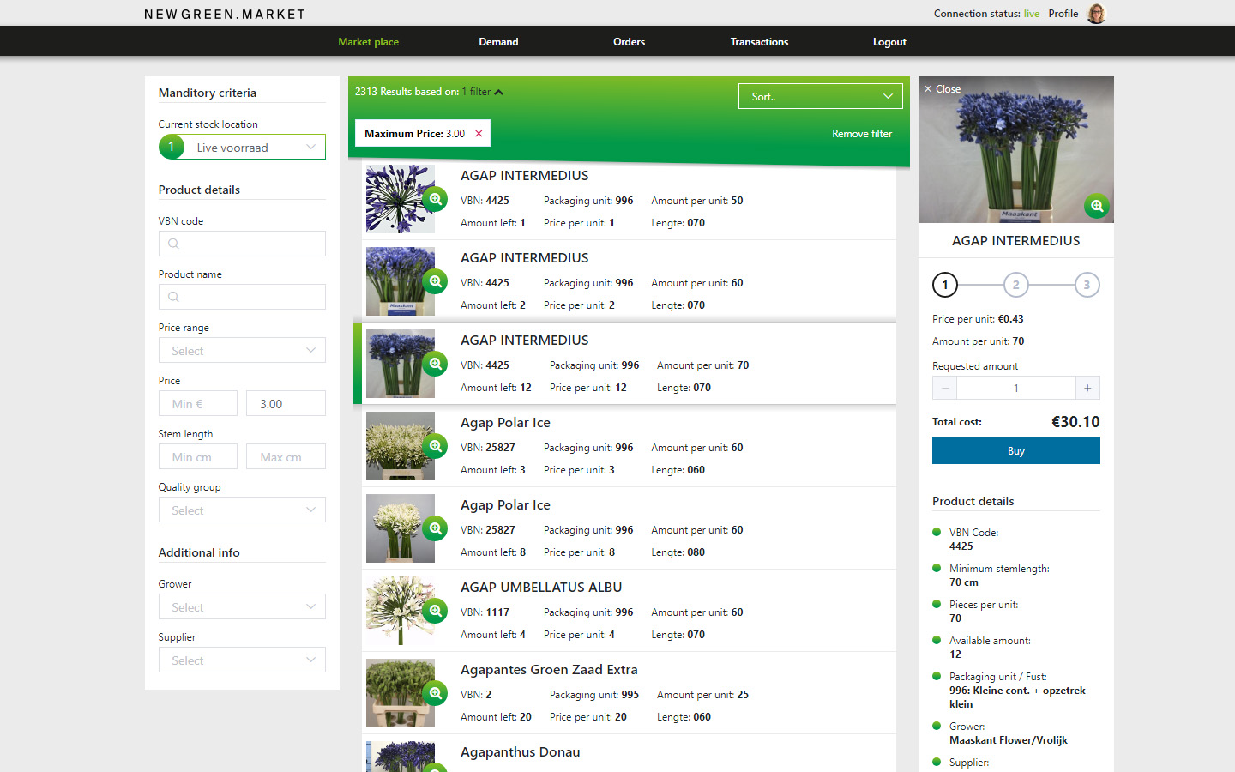The width and height of the screenshot is (1235, 772).
Task: Select Agapantes Groen Zaad Extra title
Action: 549,670
